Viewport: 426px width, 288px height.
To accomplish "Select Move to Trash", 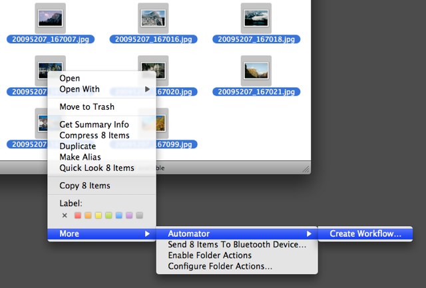I will 87,107.
